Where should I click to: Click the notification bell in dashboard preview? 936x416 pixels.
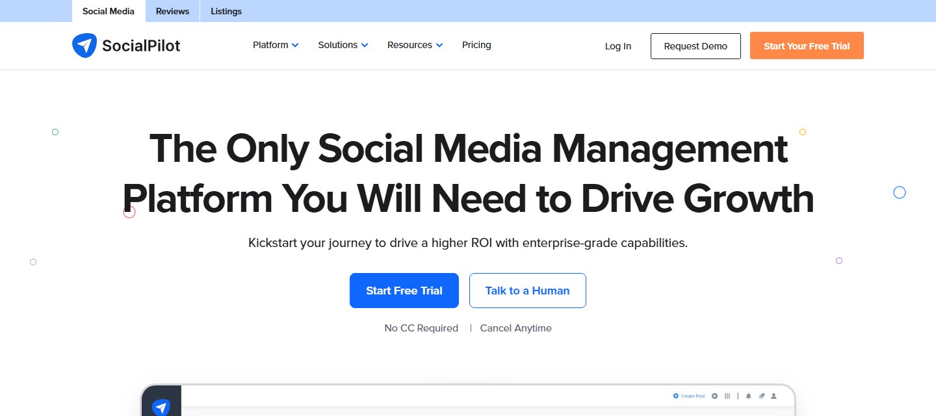[x=748, y=396]
